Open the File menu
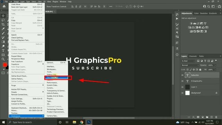The image size is (222, 125). click(x=6, y=1)
